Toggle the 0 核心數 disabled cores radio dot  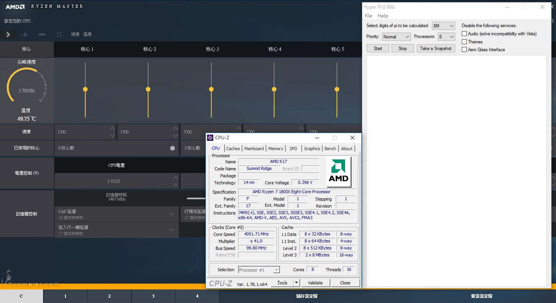click(173, 148)
